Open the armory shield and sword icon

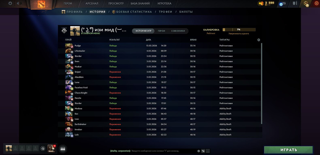tap(295, 3)
